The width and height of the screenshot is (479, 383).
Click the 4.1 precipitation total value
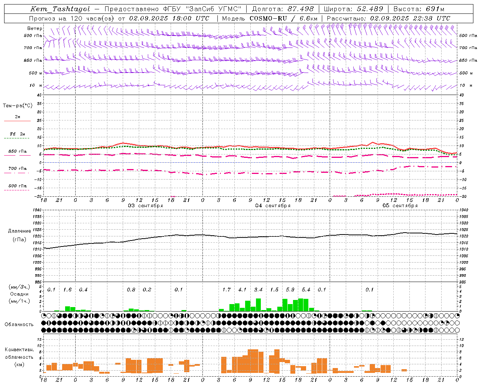pos(242,289)
